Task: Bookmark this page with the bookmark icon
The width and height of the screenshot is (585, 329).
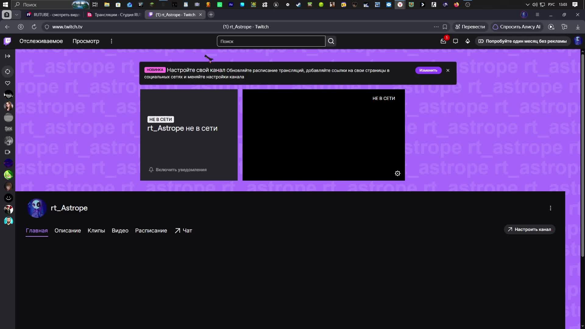Action: (x=445, y=27)
